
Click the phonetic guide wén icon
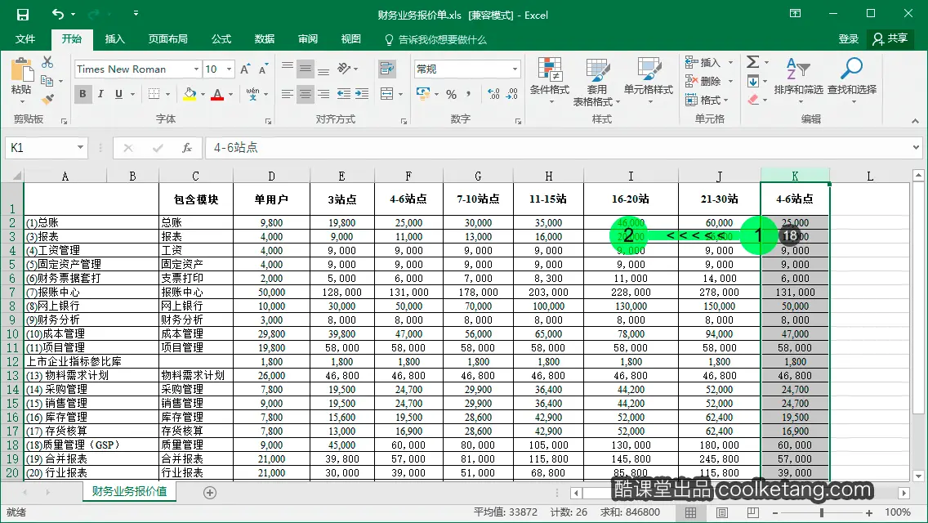pyautogui.click(x=252, y=94)
